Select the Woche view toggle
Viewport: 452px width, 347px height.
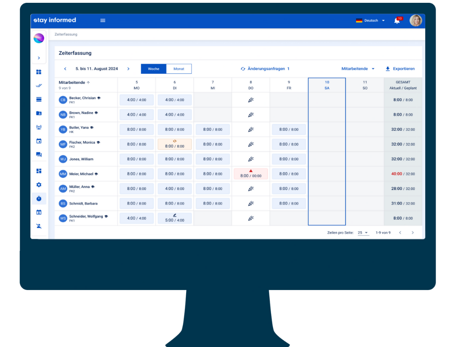(153, 69)
